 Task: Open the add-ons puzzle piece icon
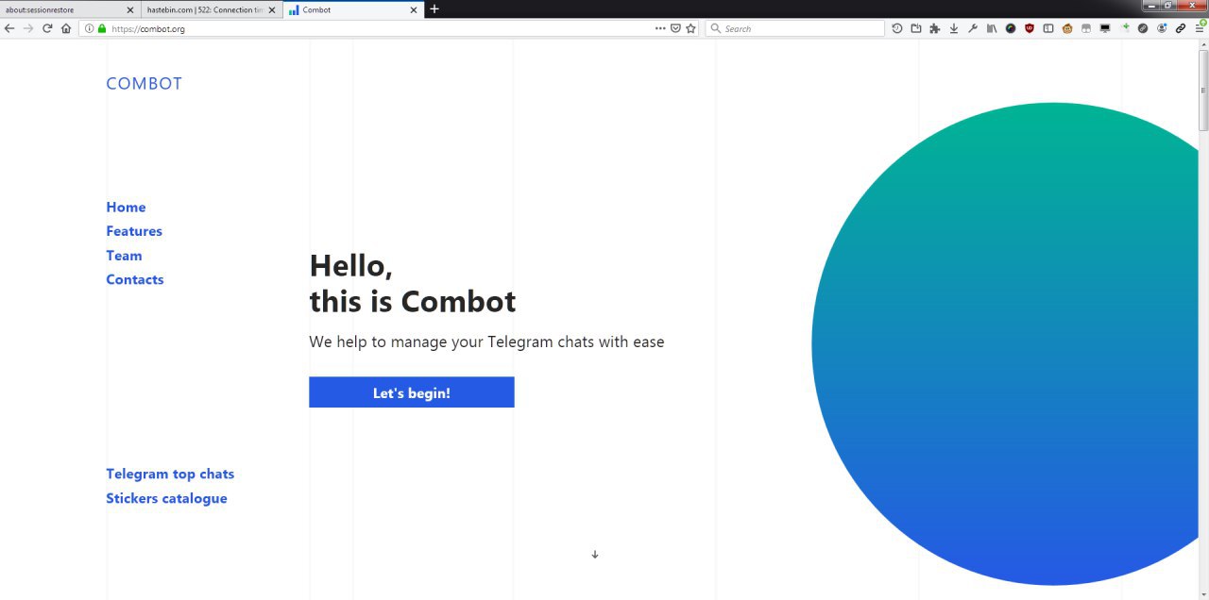tap(935, 28)
